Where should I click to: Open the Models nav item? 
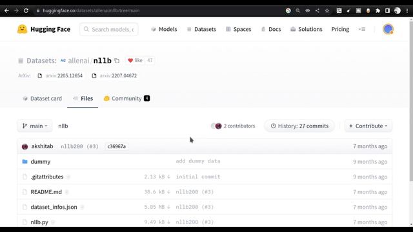(x=164, y=29)
